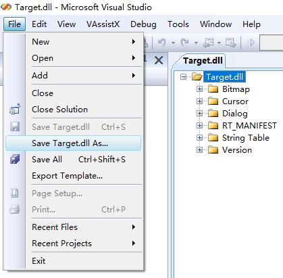Open the VAssistX menu
Image resolution: width=283 pixels, height=278 pixels.
click(x=103, y=24)
